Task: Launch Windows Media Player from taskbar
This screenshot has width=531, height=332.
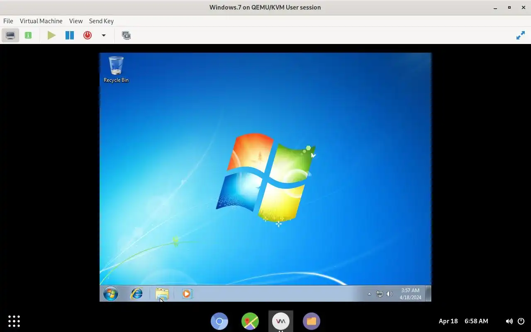Action: 187,294
